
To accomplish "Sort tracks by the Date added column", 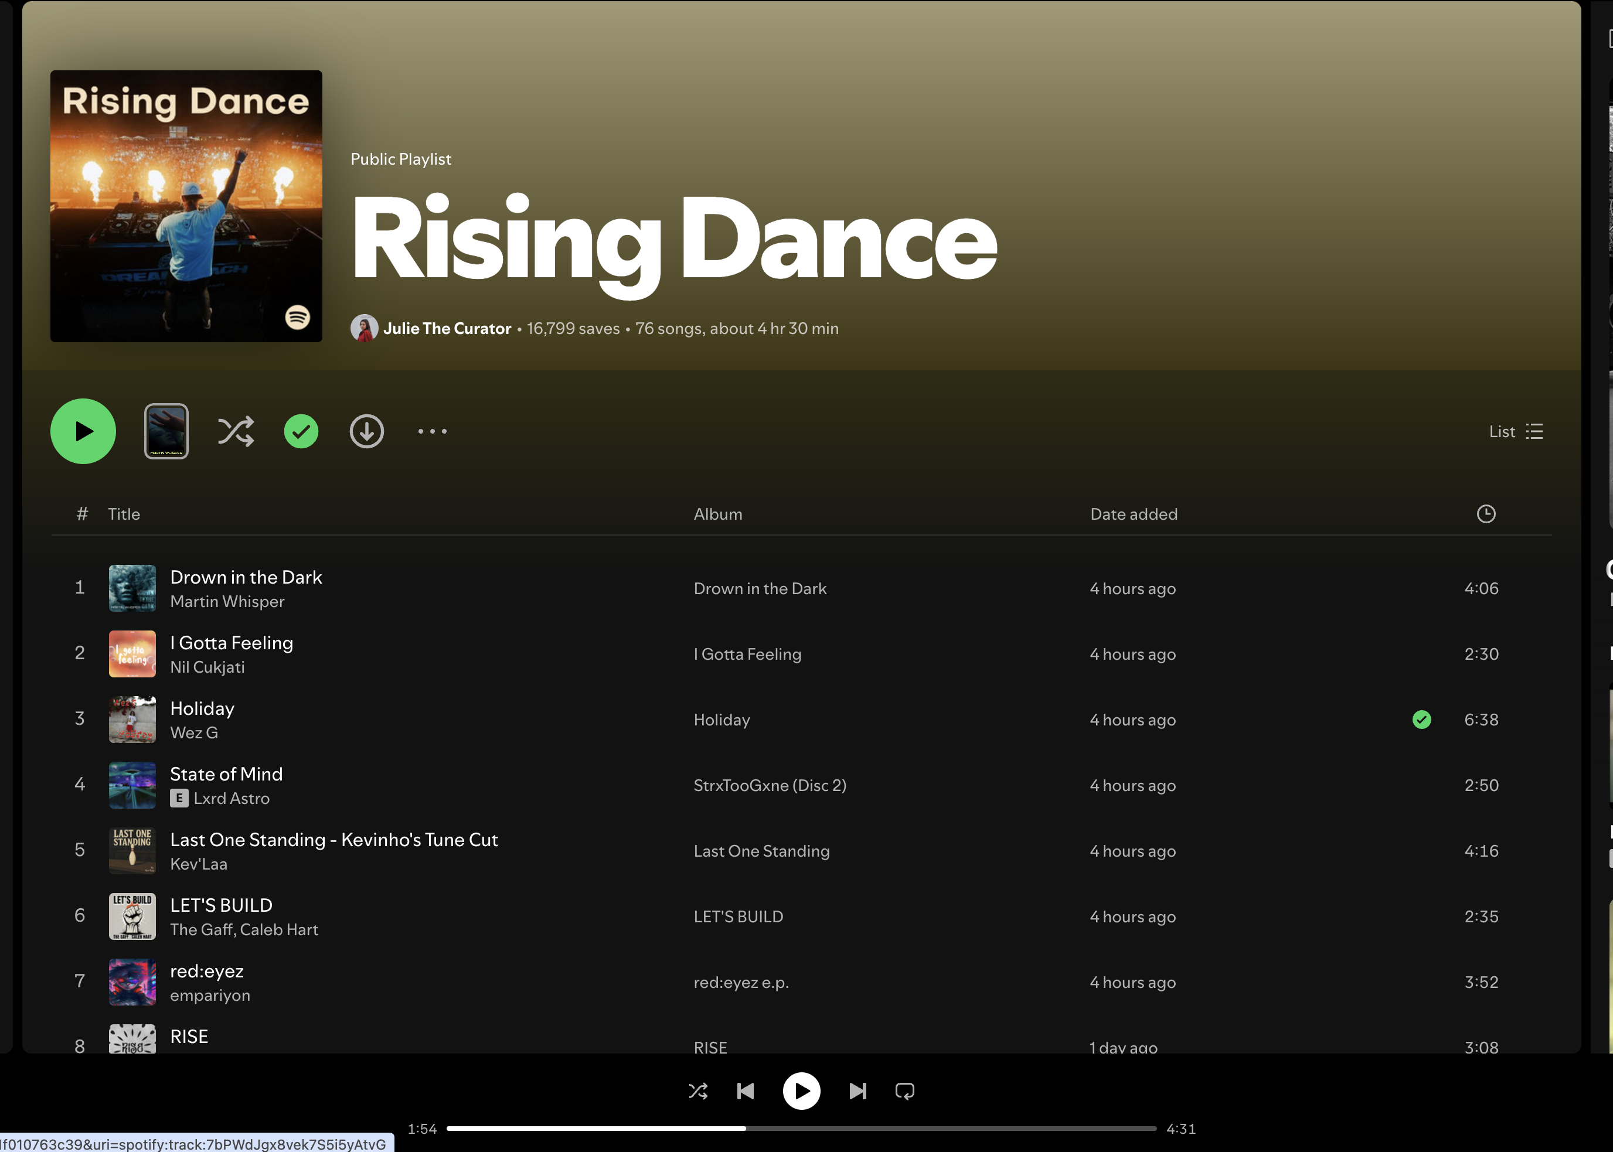I will [x=1134, y=513].
